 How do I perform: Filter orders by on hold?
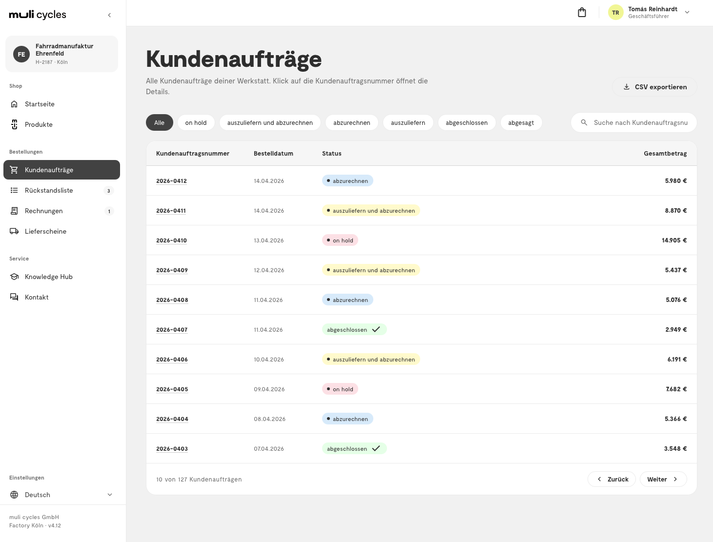(x=196, y=122)
